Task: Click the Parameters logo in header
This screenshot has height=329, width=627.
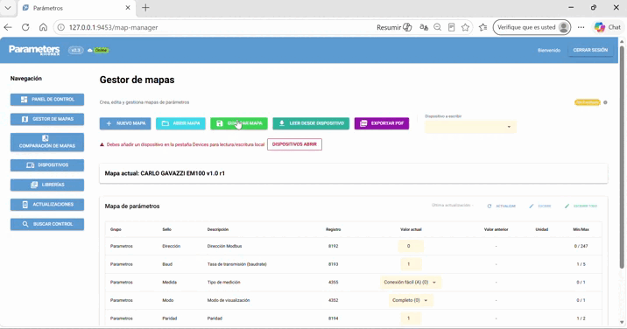Action: pyautogui.click(x=34, y=50)
